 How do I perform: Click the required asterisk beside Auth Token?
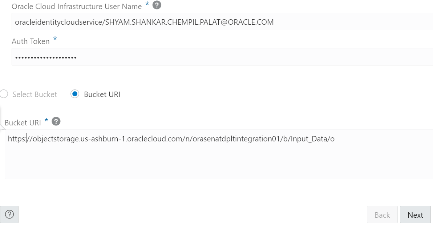pos(55,39)
